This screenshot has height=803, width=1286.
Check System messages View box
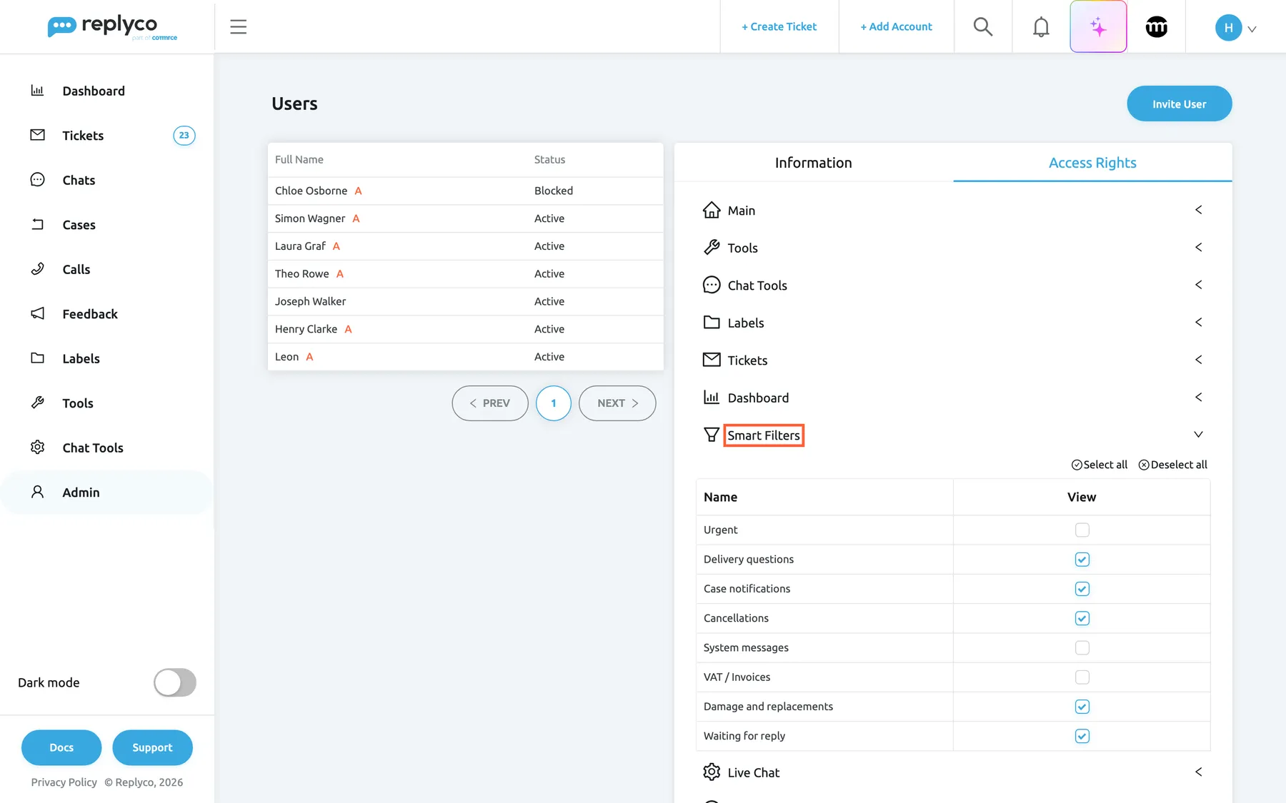coord(1082,647)
